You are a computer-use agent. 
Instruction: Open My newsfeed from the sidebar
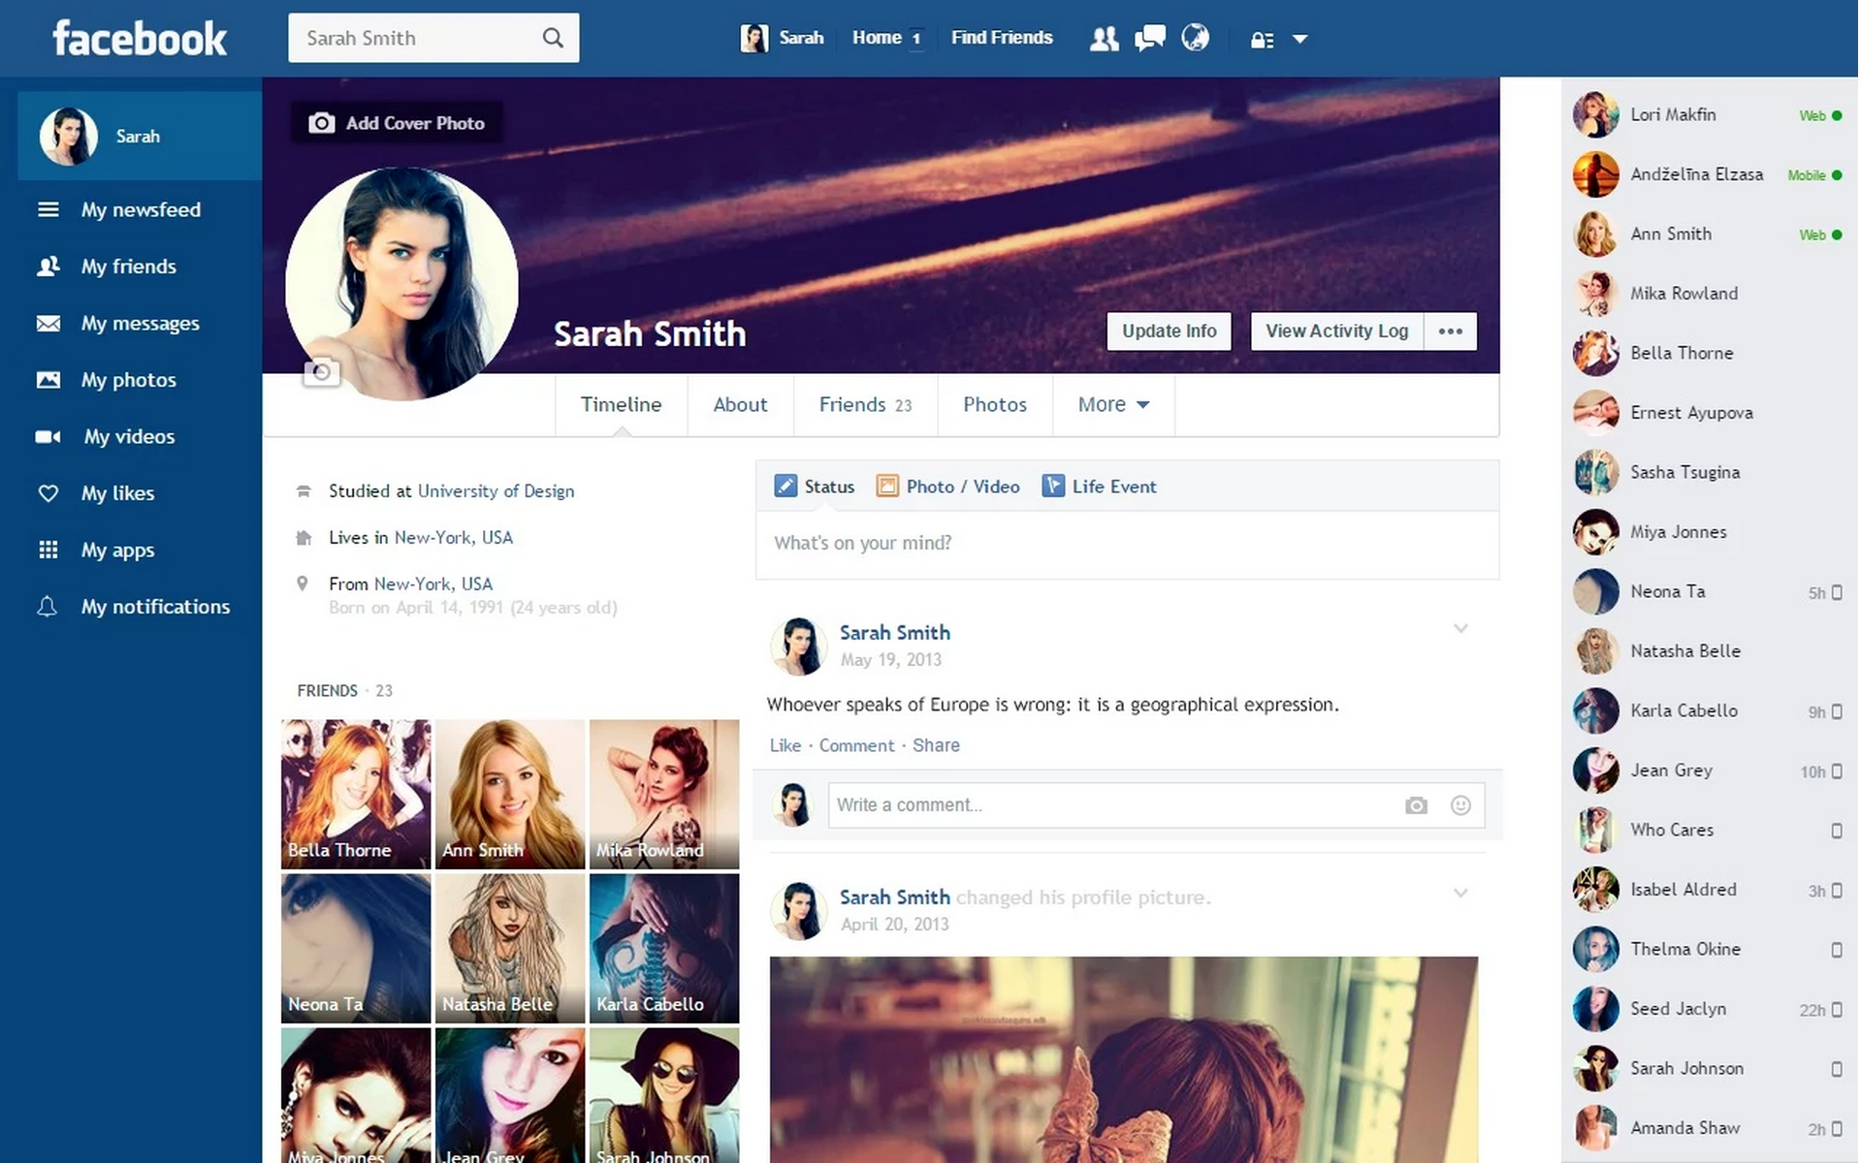(x=140, y=209)
